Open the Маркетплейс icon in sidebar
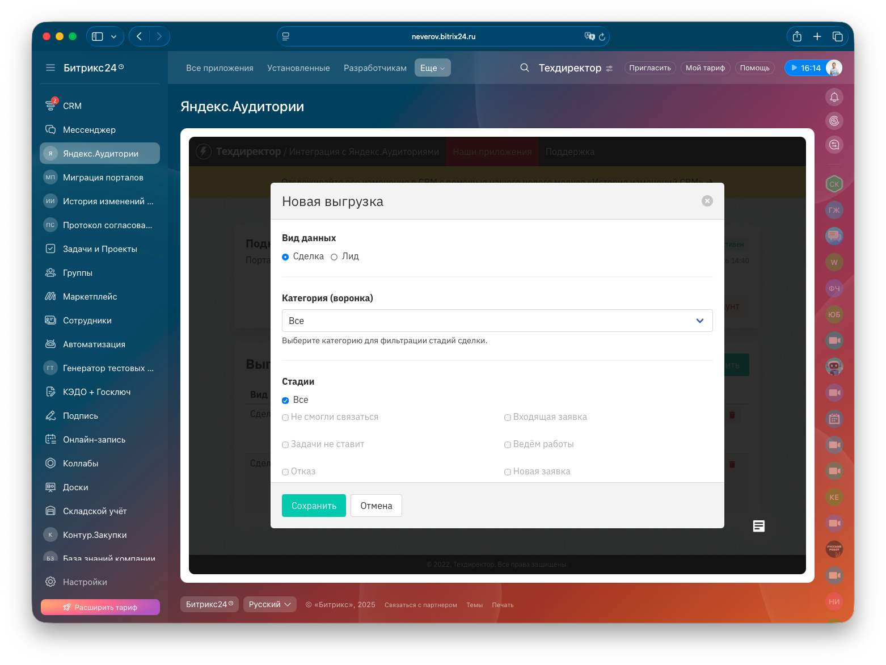 click(x=50, y=296)
